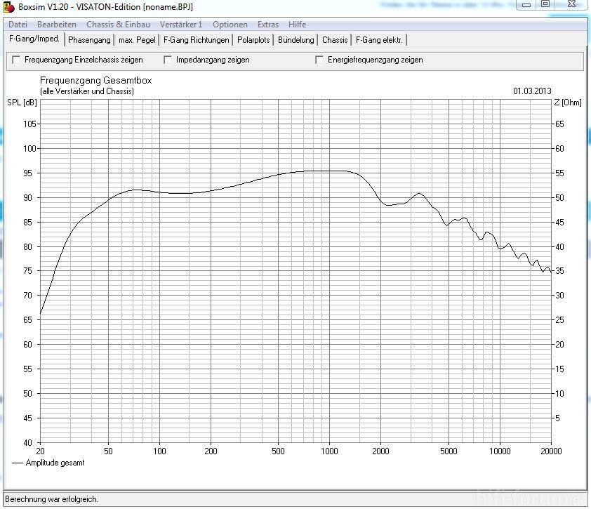
Task: Toggle the Impedanzgang zeigen checkbox
Action: (168, 60)
